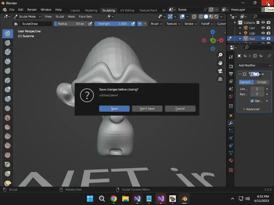Open the File menu
The width and height of the screenshot is (274, 205).
pyautogui.click(x=12, y=10)
